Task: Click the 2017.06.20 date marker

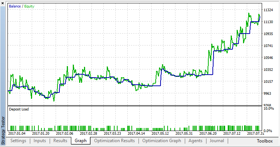Action: (x=208, y=134)
